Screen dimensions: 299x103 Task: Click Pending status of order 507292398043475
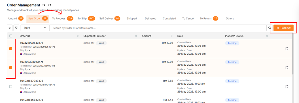click(232, 62)
